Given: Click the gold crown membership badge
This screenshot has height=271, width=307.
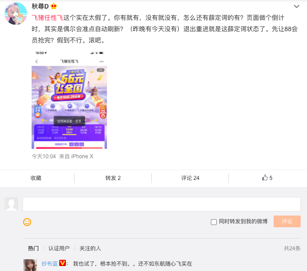Looking at the screenshot, I should (x=54, y=6).
